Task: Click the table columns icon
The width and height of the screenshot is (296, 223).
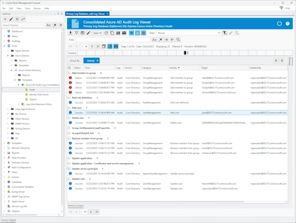Action: point(83,33)
